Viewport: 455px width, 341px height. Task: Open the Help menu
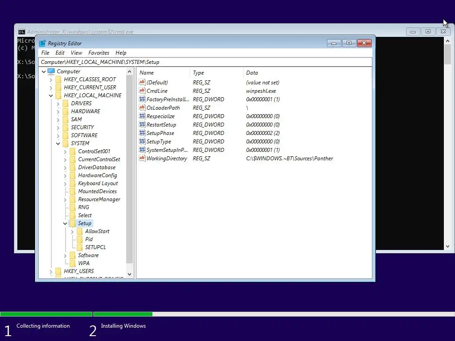[x=121, y=53]
